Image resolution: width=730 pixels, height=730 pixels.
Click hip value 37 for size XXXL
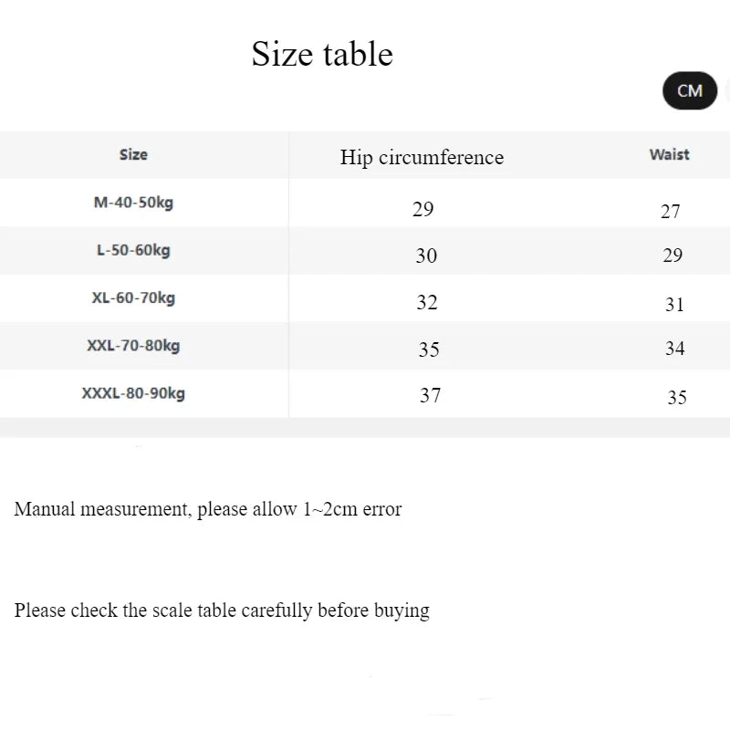(x=430, y=396)
